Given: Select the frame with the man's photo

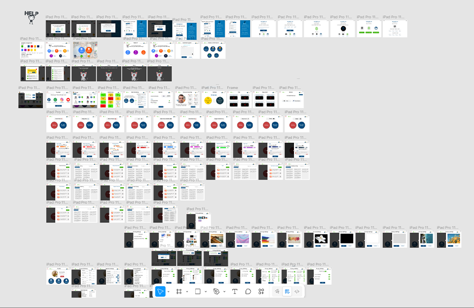Looking at the screenshot, I should coord(187,100).
